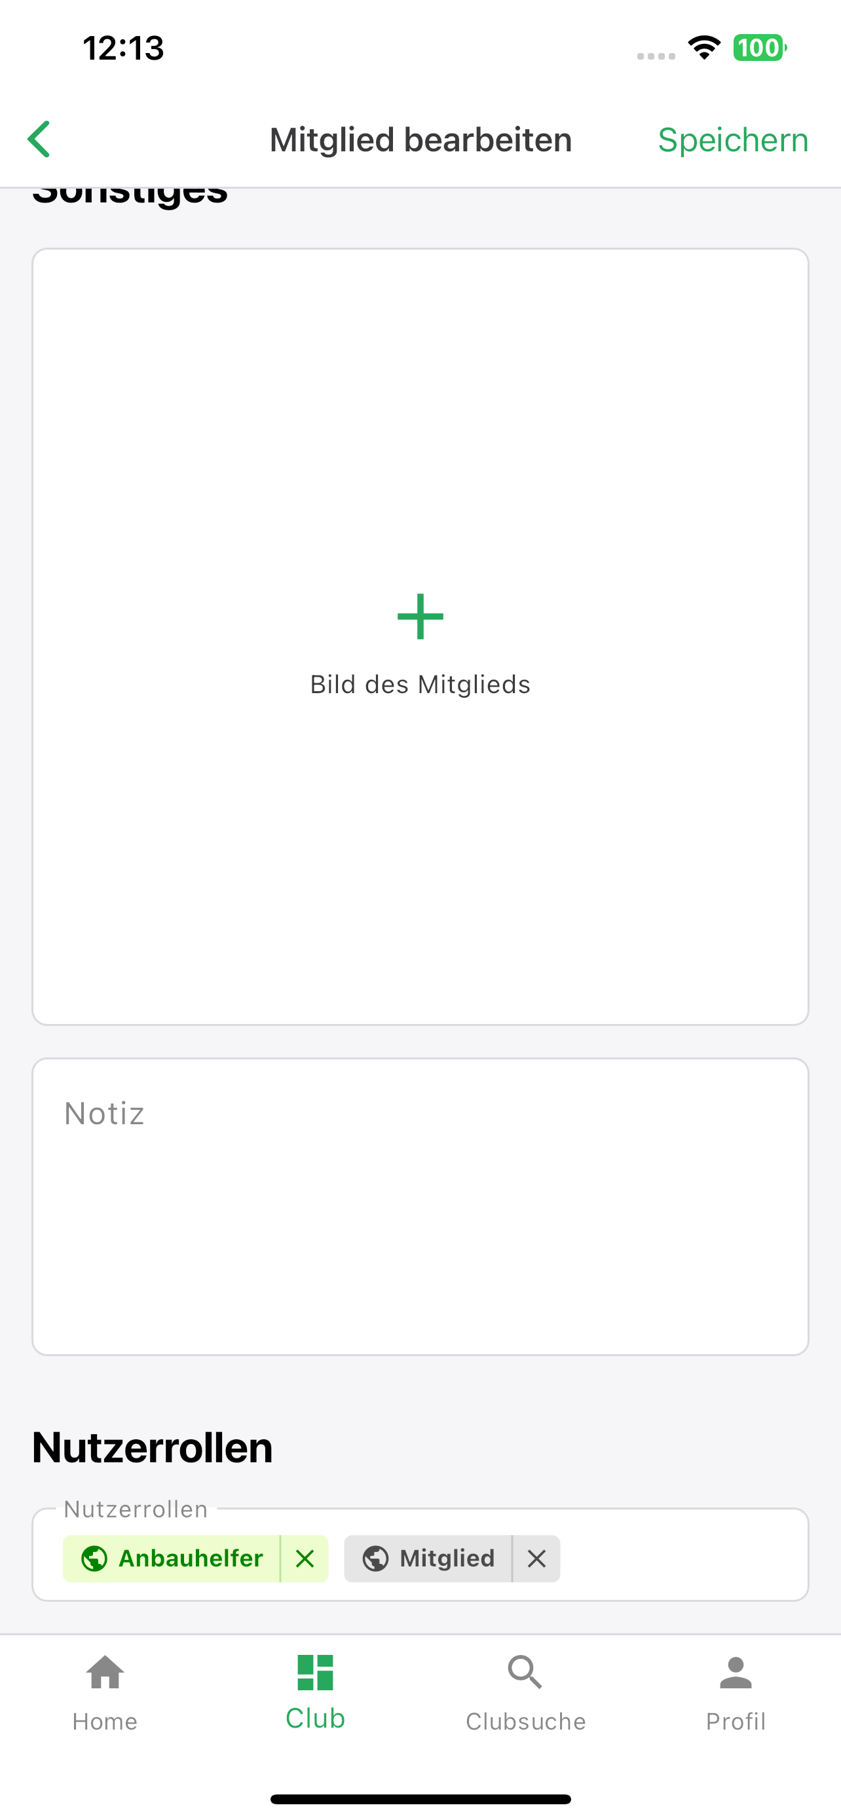841x1820 pixels.
Task: Go back with the green chevron arrow
Action: 39,139
